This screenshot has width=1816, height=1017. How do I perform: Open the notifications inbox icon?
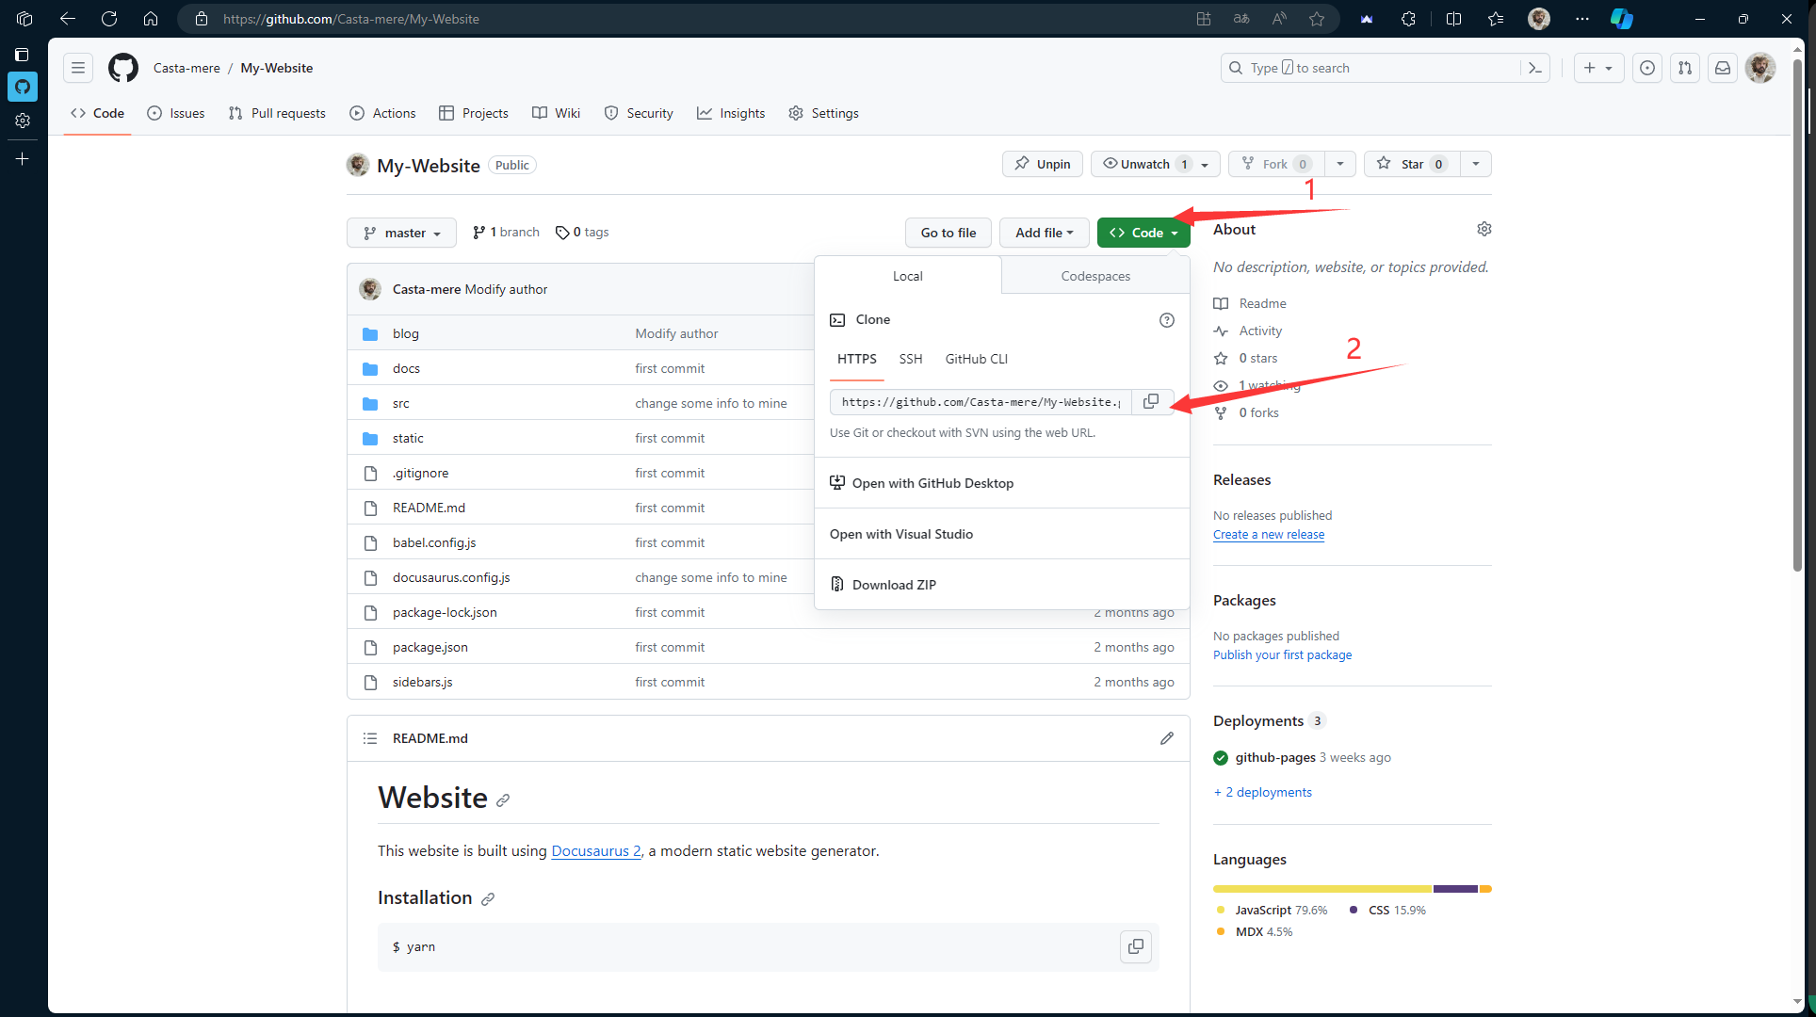pos(1723,68)
